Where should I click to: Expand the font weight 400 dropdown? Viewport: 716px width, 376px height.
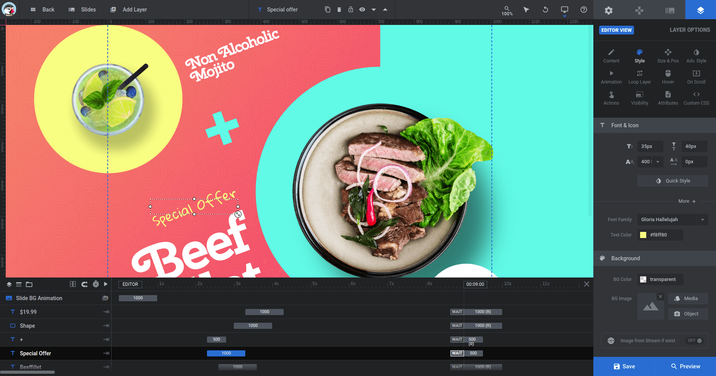pos(657,162)
